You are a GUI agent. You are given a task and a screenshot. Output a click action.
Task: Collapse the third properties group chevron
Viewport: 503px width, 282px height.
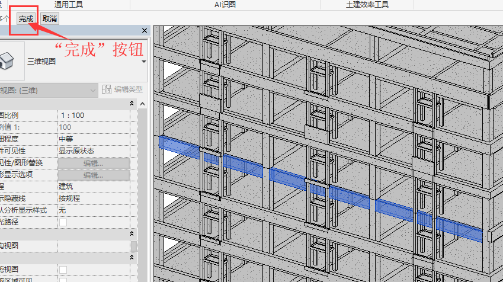point(132,258)
